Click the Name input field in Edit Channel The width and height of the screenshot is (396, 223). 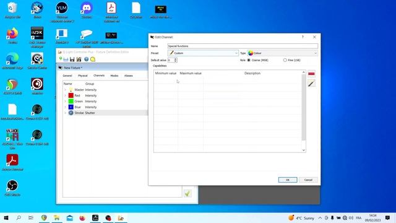pos(243,46)
